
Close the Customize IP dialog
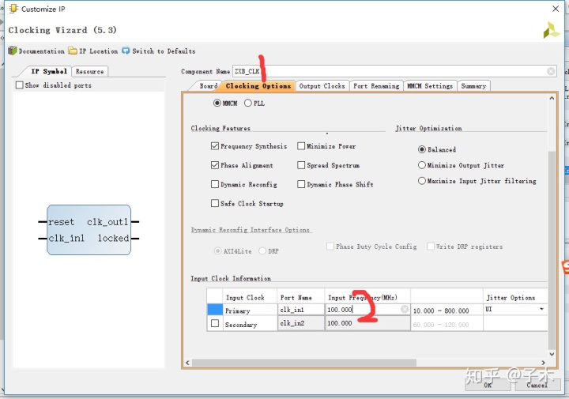point(556,9)
